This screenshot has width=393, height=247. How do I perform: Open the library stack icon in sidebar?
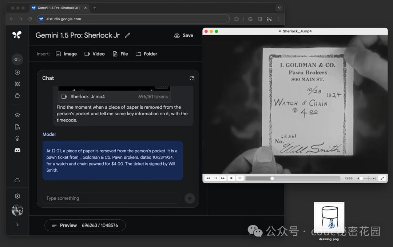point(17,96)
